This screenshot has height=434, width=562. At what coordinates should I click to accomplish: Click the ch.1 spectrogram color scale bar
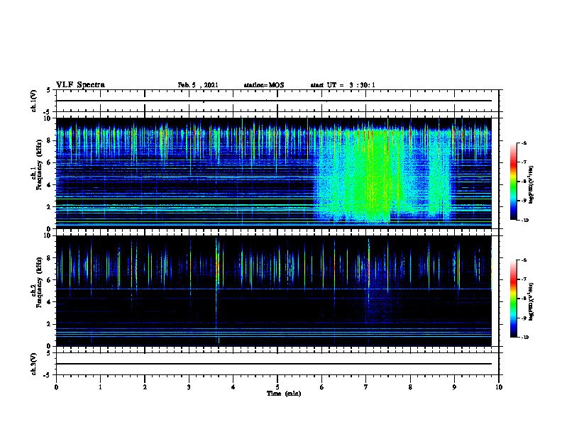tap(513, 182)
